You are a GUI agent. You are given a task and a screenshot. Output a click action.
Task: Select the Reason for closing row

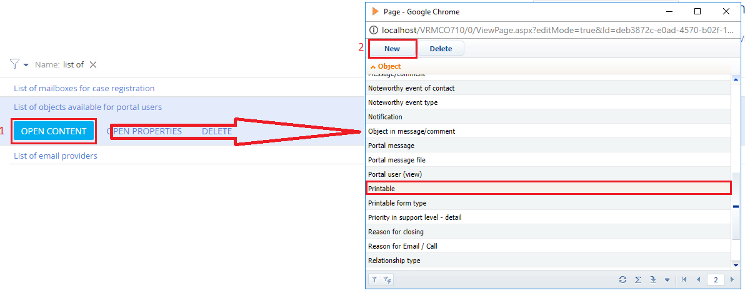pos(548,232)
